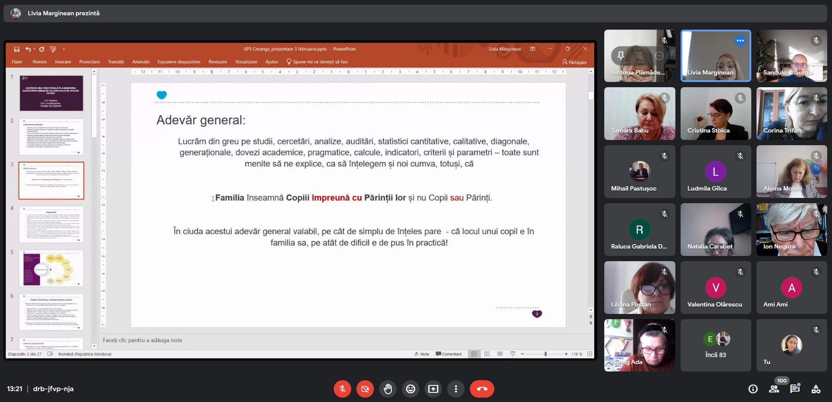Image resolution: width=832 pixels, height=402 pixels.
Task: Leave the call with red hang-up button
Action: [x=482, y=389]
